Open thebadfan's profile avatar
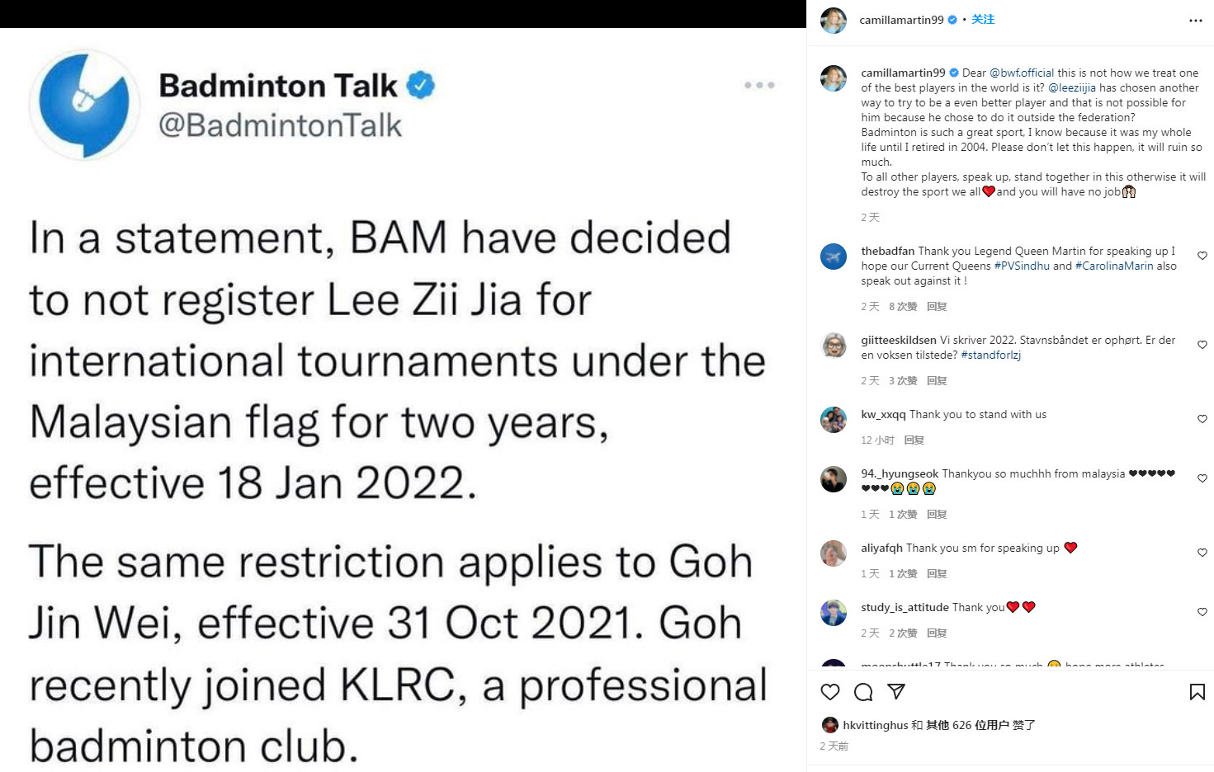 point(834,257)
